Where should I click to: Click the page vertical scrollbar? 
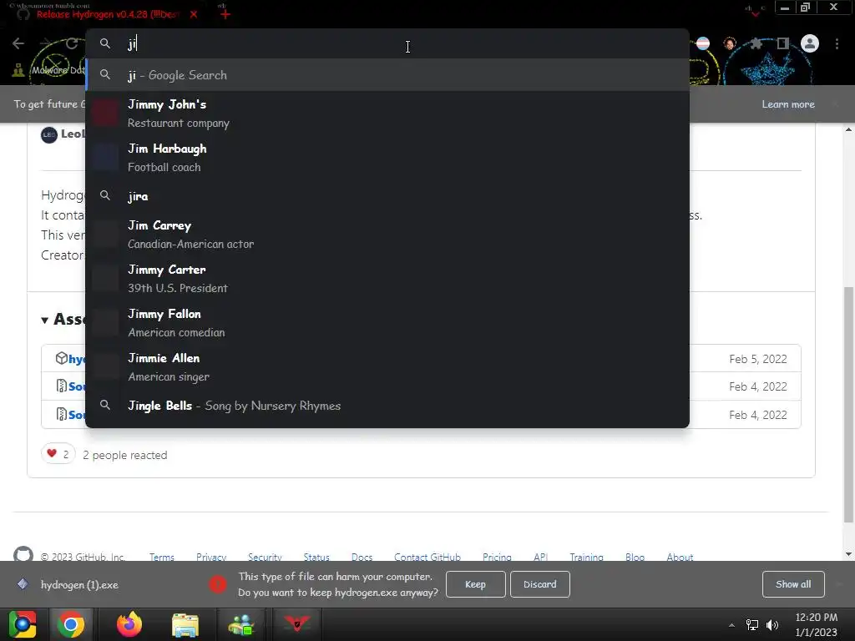pyautogui.click(x=848, y=403)
